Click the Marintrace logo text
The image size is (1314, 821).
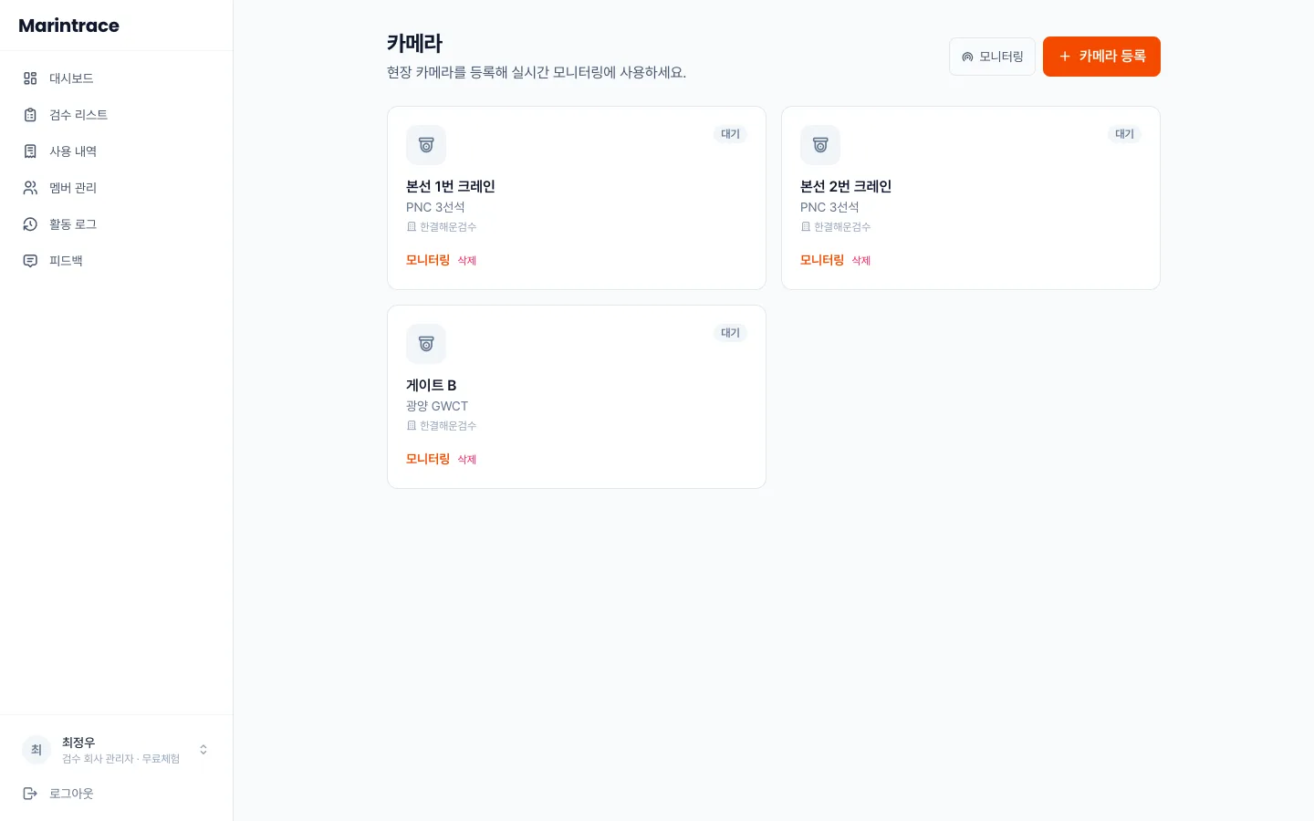coord(69,26)
